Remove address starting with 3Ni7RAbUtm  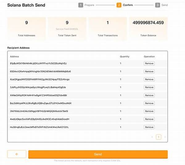point(149,111)
